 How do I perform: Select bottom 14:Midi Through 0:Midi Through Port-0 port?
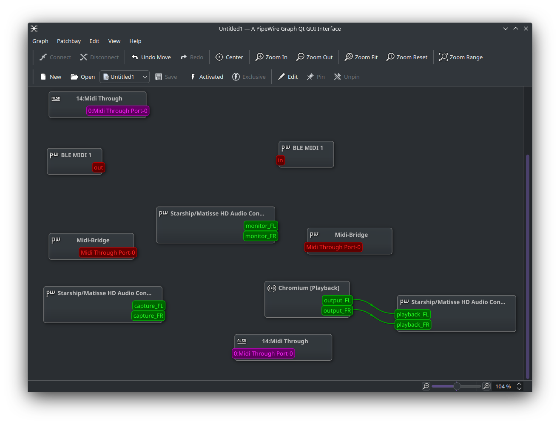(x=263, y=353)
